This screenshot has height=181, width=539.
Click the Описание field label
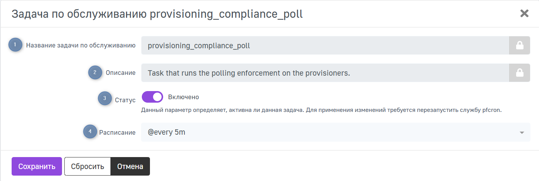click(121, 73)
